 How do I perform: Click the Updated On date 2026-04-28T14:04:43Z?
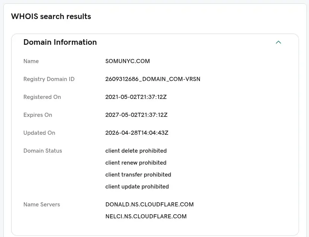point(137,133)
